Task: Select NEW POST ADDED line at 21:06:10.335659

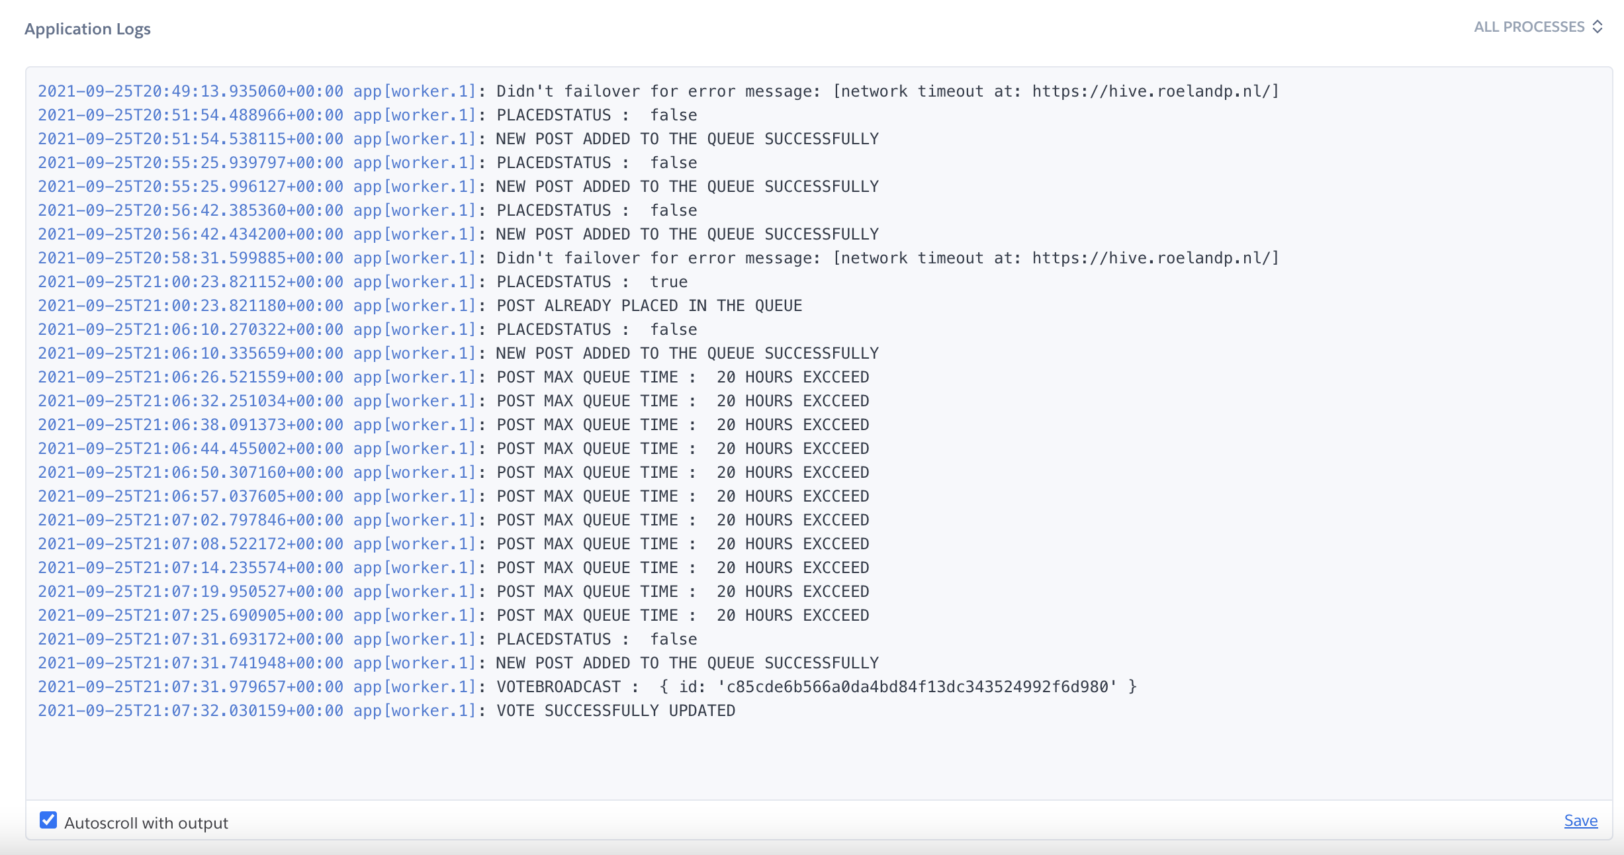Action: [x=458, y=353]
